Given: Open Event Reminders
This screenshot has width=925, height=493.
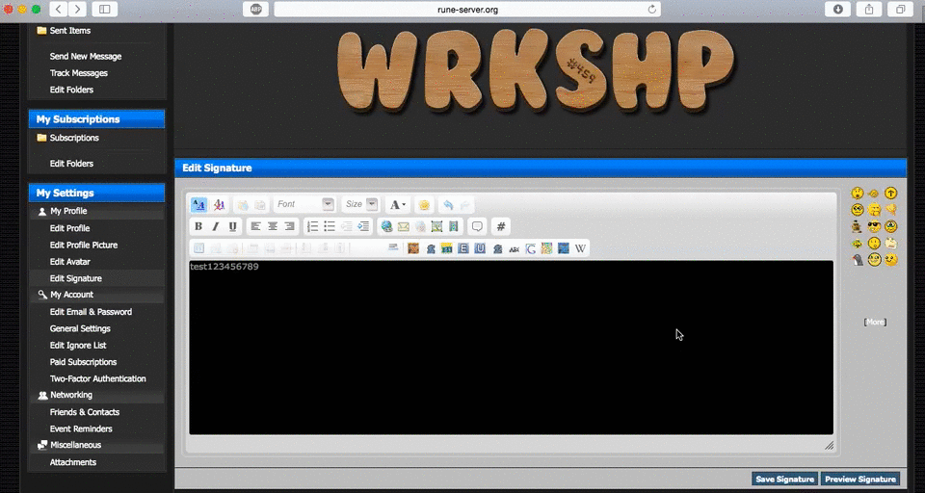Looking at the screenshot, I should point(81,428).
